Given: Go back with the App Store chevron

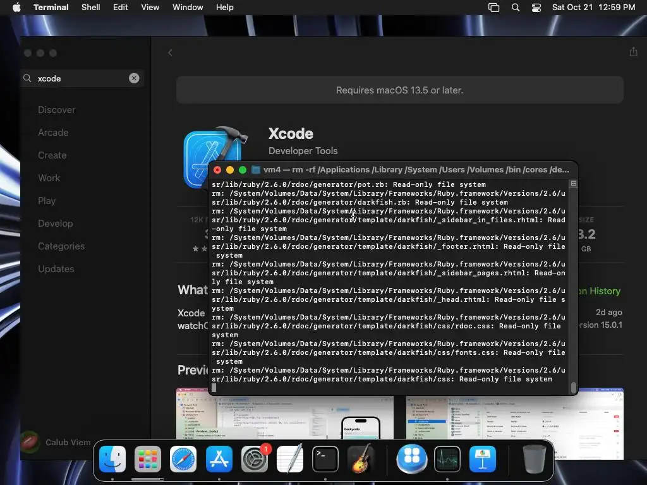Looking at the screenshot, I should [x=171, y=53].
